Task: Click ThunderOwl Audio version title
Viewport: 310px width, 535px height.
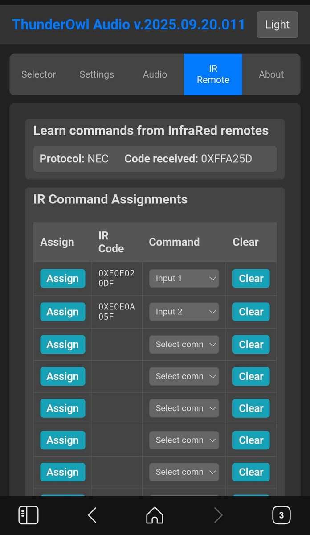Action: click(128, 25)
